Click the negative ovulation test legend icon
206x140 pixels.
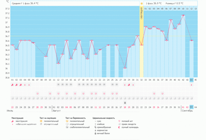click(41, 124)
